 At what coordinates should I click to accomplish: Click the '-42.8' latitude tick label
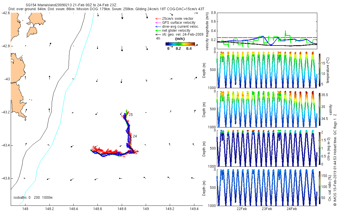pos(5,46)
